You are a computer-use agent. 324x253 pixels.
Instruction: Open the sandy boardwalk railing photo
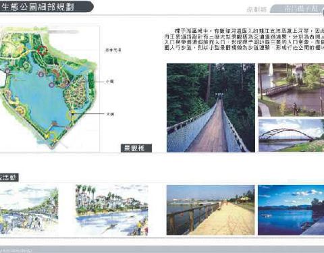(211, 210)
